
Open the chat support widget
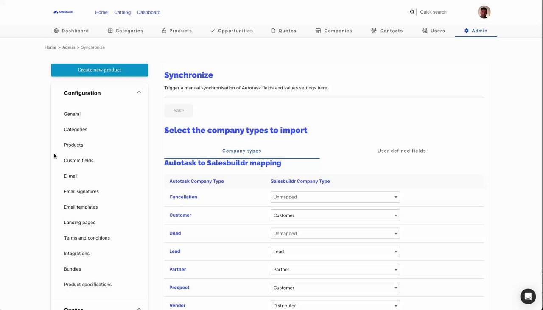tap(528, 296)
